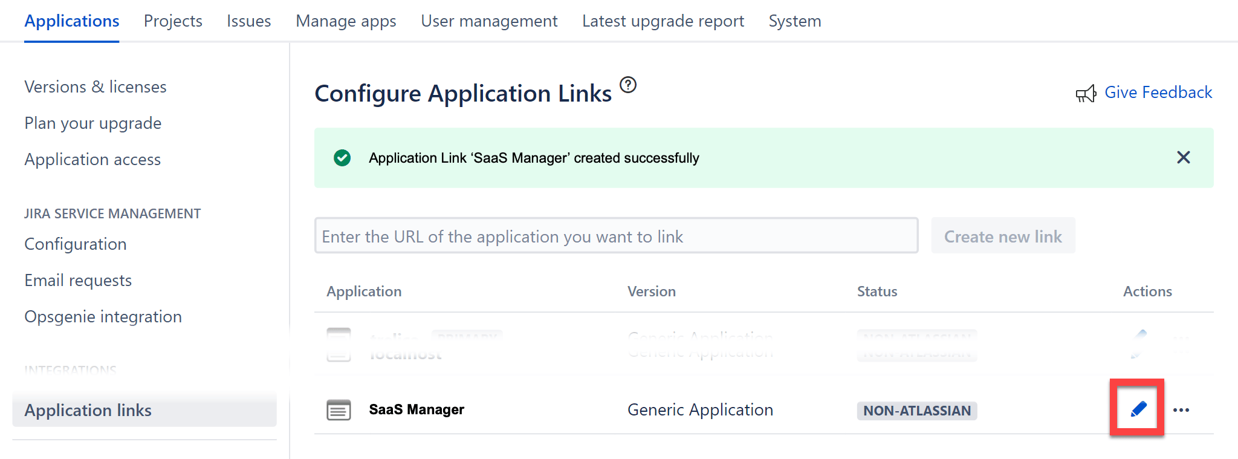This screenshot has width=1238, height=459.
Task: Edit the SaaS Manager link with pencil icon
Action: (x=1138, y=409)
